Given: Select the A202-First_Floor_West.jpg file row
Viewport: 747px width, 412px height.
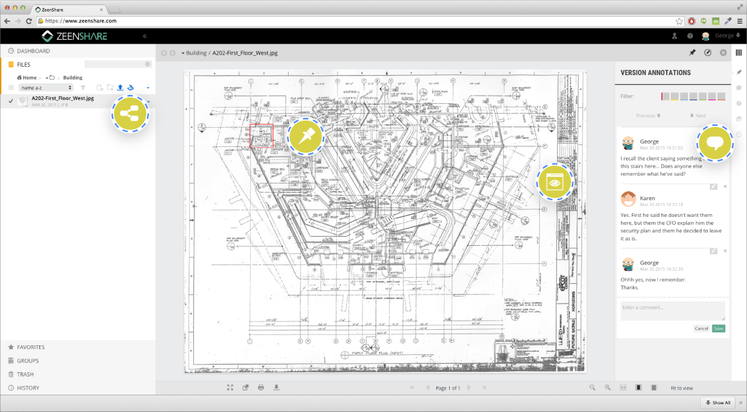Looking at the screenshot, I should tap(78, 101).
